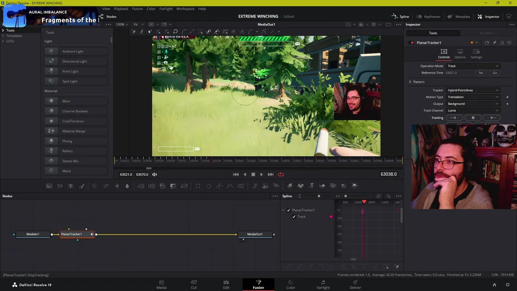This screenshot has width=517, height=291.
Task: Open the PlanarTracker1 Options icon tab
Action: point(460,54)
